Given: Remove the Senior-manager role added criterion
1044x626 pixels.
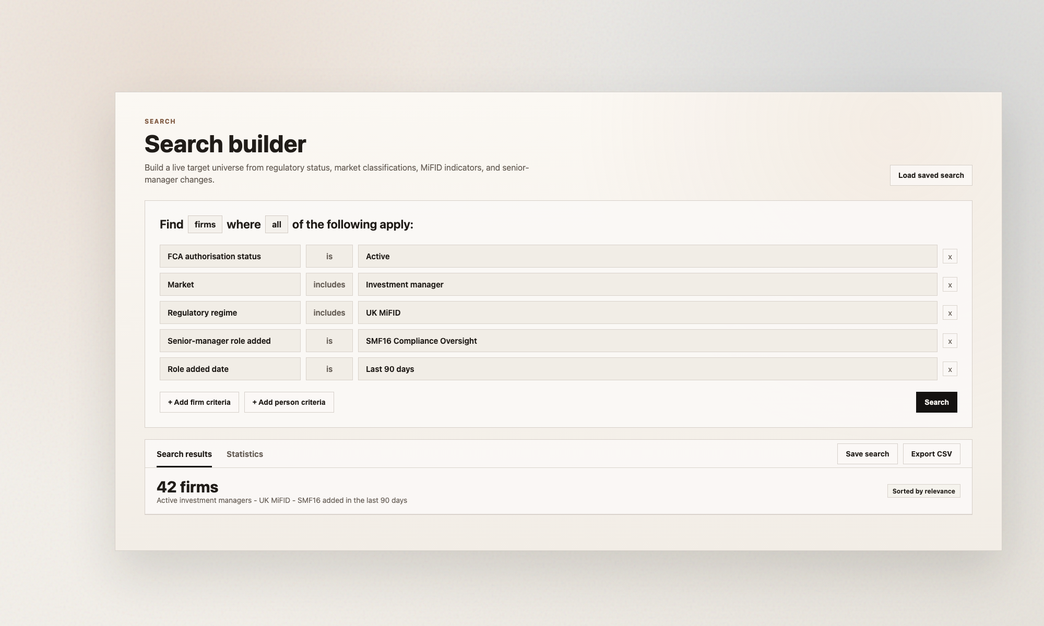Looking at the screenshot, I should pos(950,341).
